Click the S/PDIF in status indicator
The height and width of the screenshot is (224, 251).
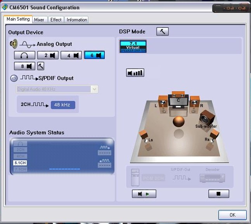pyautogui.click(x=104, y=163)
